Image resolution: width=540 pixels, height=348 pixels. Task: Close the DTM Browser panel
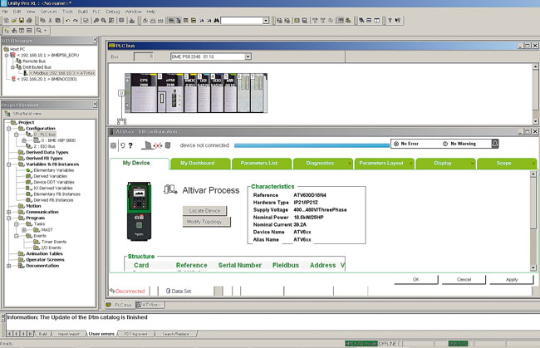click(95, 40)
